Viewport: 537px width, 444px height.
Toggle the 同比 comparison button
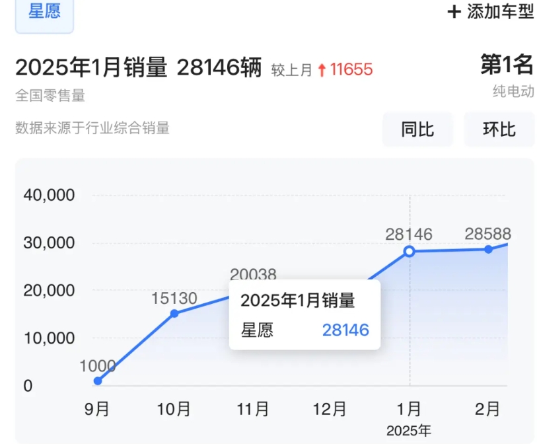(x=417, y=129)
